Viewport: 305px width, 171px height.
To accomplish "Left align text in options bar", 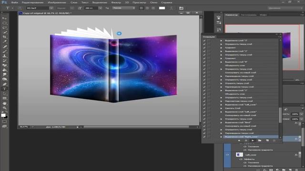I will coord(141,8).
